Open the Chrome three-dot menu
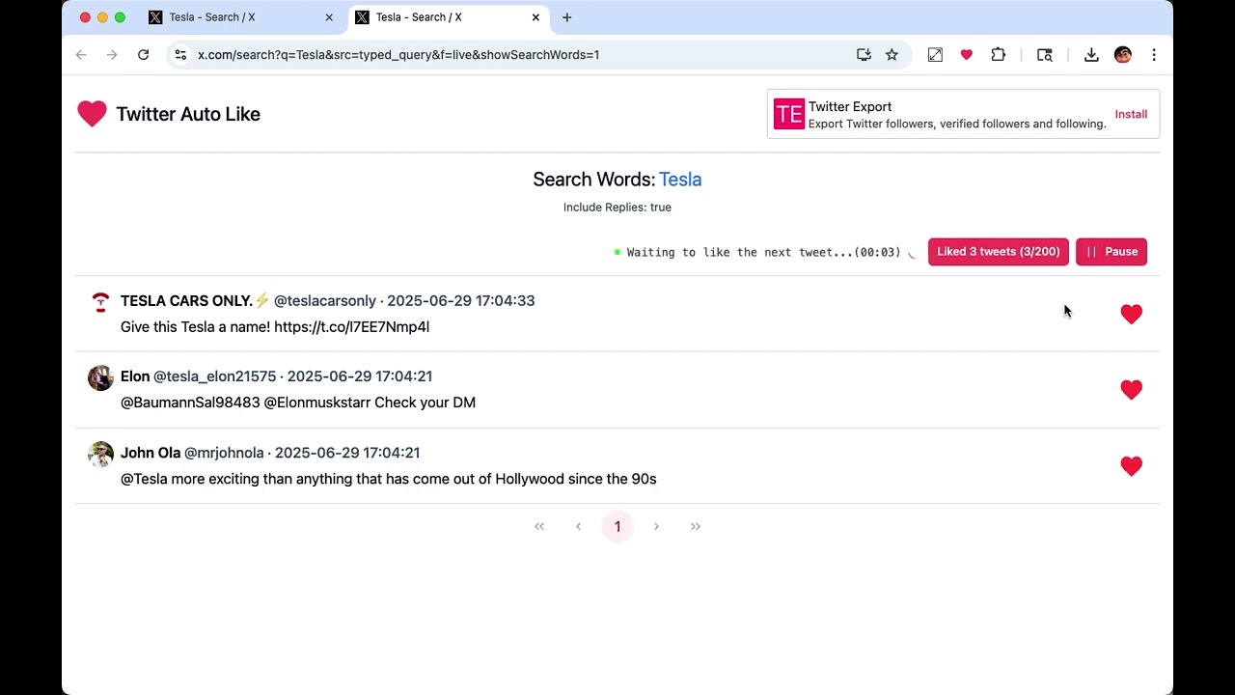1235x695 pixels. 1154,55
